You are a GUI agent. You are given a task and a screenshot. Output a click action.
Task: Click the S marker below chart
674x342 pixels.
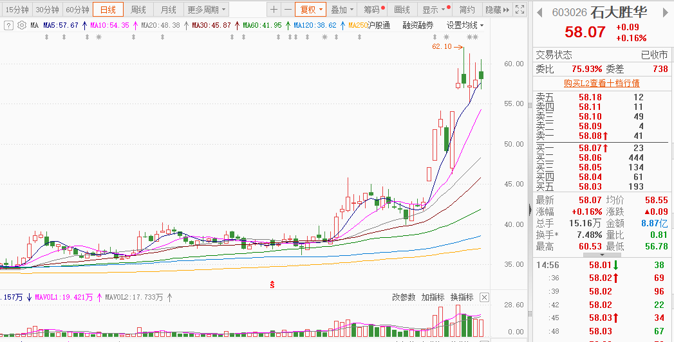(x=272, y=284)
